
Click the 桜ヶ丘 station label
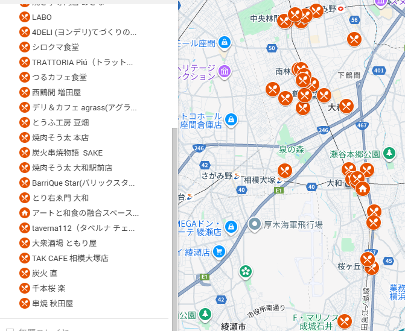tap(349, 266)
